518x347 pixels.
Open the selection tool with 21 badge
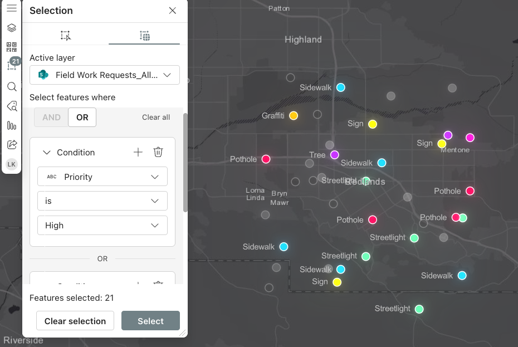(13, 64)
